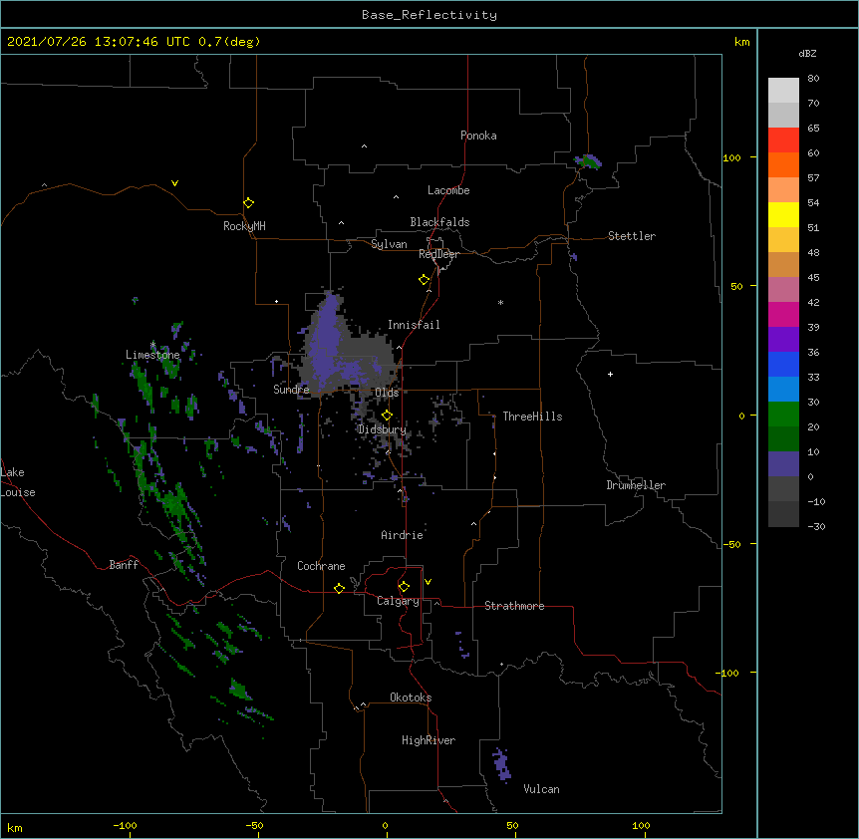The image size is (859, 839).
Task: Click the 36 dBZ blue color swatch
Action: click(x=783, y=364)
